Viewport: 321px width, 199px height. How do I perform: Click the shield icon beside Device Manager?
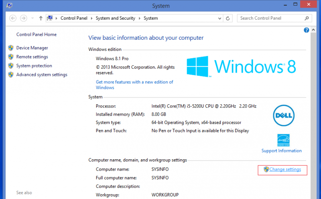tap(11, 48)
